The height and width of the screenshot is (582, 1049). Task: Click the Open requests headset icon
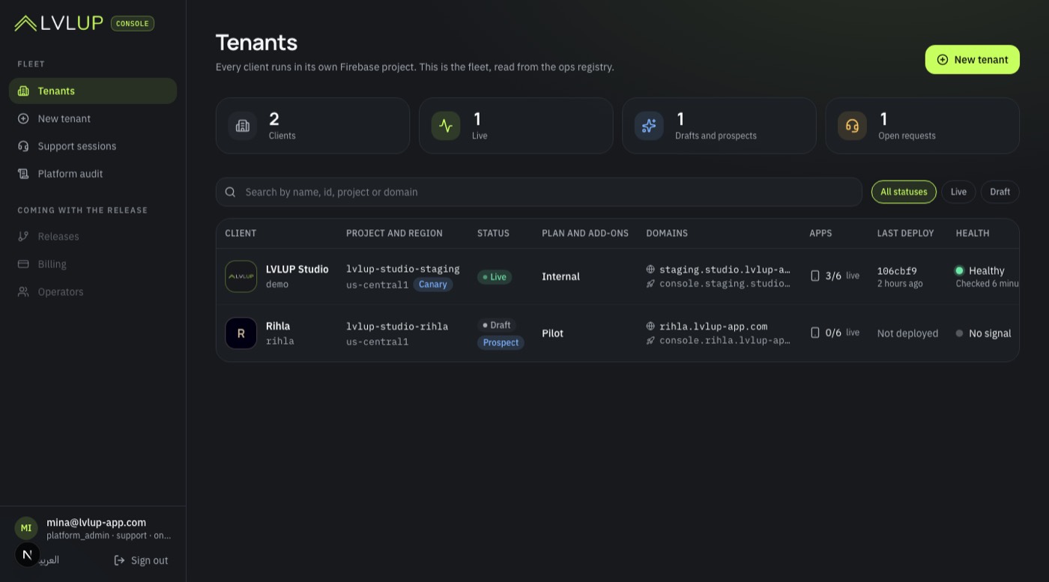[852, 126]
